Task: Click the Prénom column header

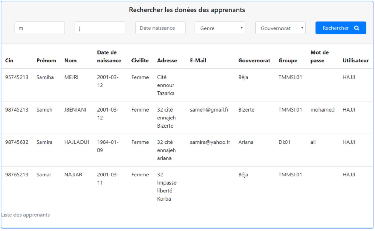Action: click(x=46, y=60)
